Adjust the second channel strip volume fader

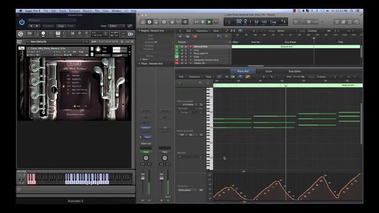pos(162,177)
